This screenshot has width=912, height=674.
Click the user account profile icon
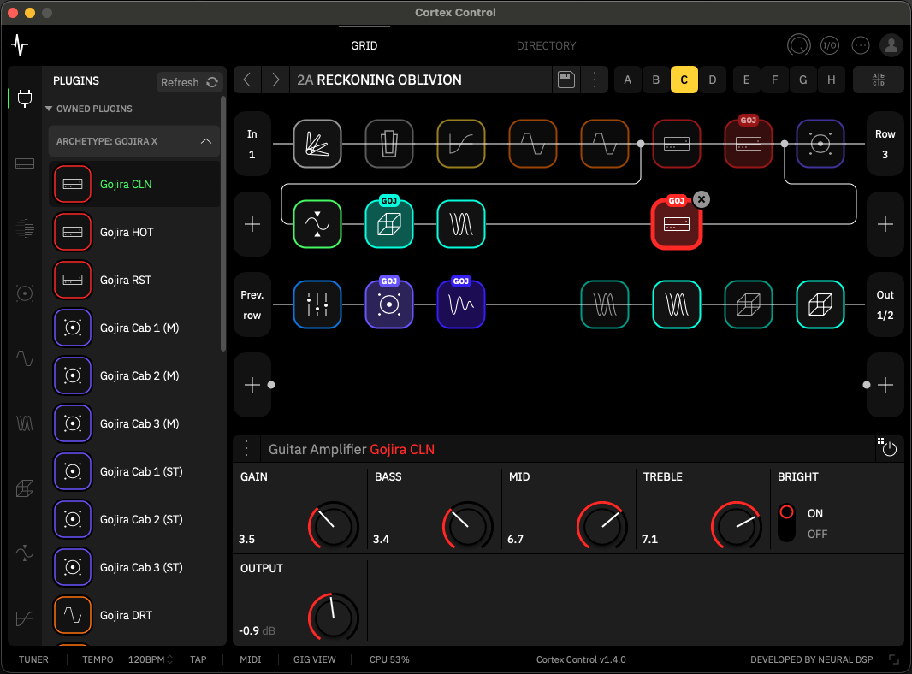click(891, 45)
